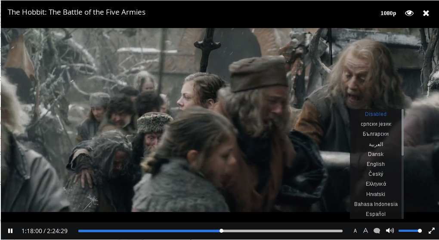Mute audio with the speaker icon

click(x=390, y=231)
